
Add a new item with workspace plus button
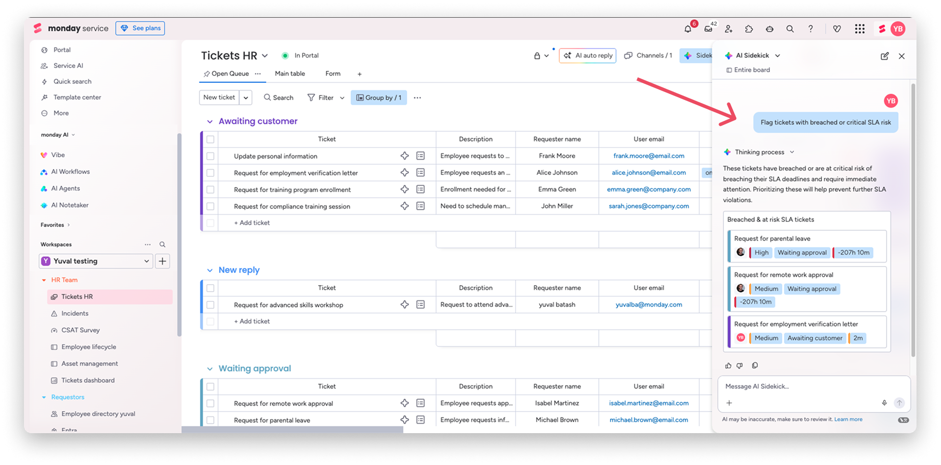click(163, 261)
